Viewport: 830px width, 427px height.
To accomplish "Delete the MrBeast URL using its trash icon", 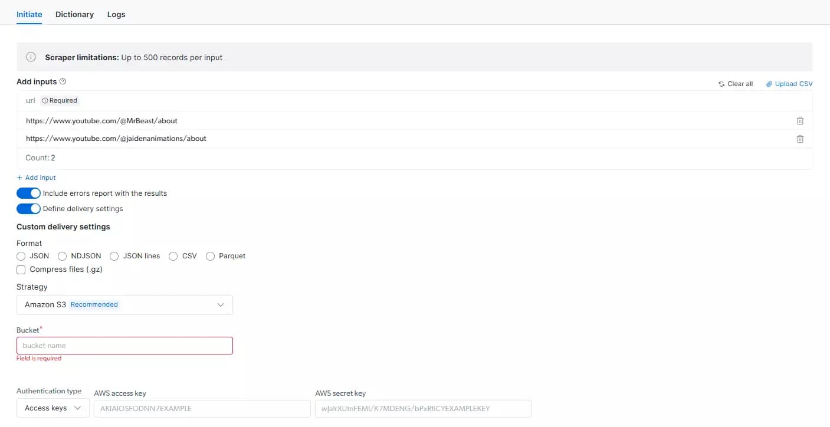I will pyautogui.click(x=800, y=120).
